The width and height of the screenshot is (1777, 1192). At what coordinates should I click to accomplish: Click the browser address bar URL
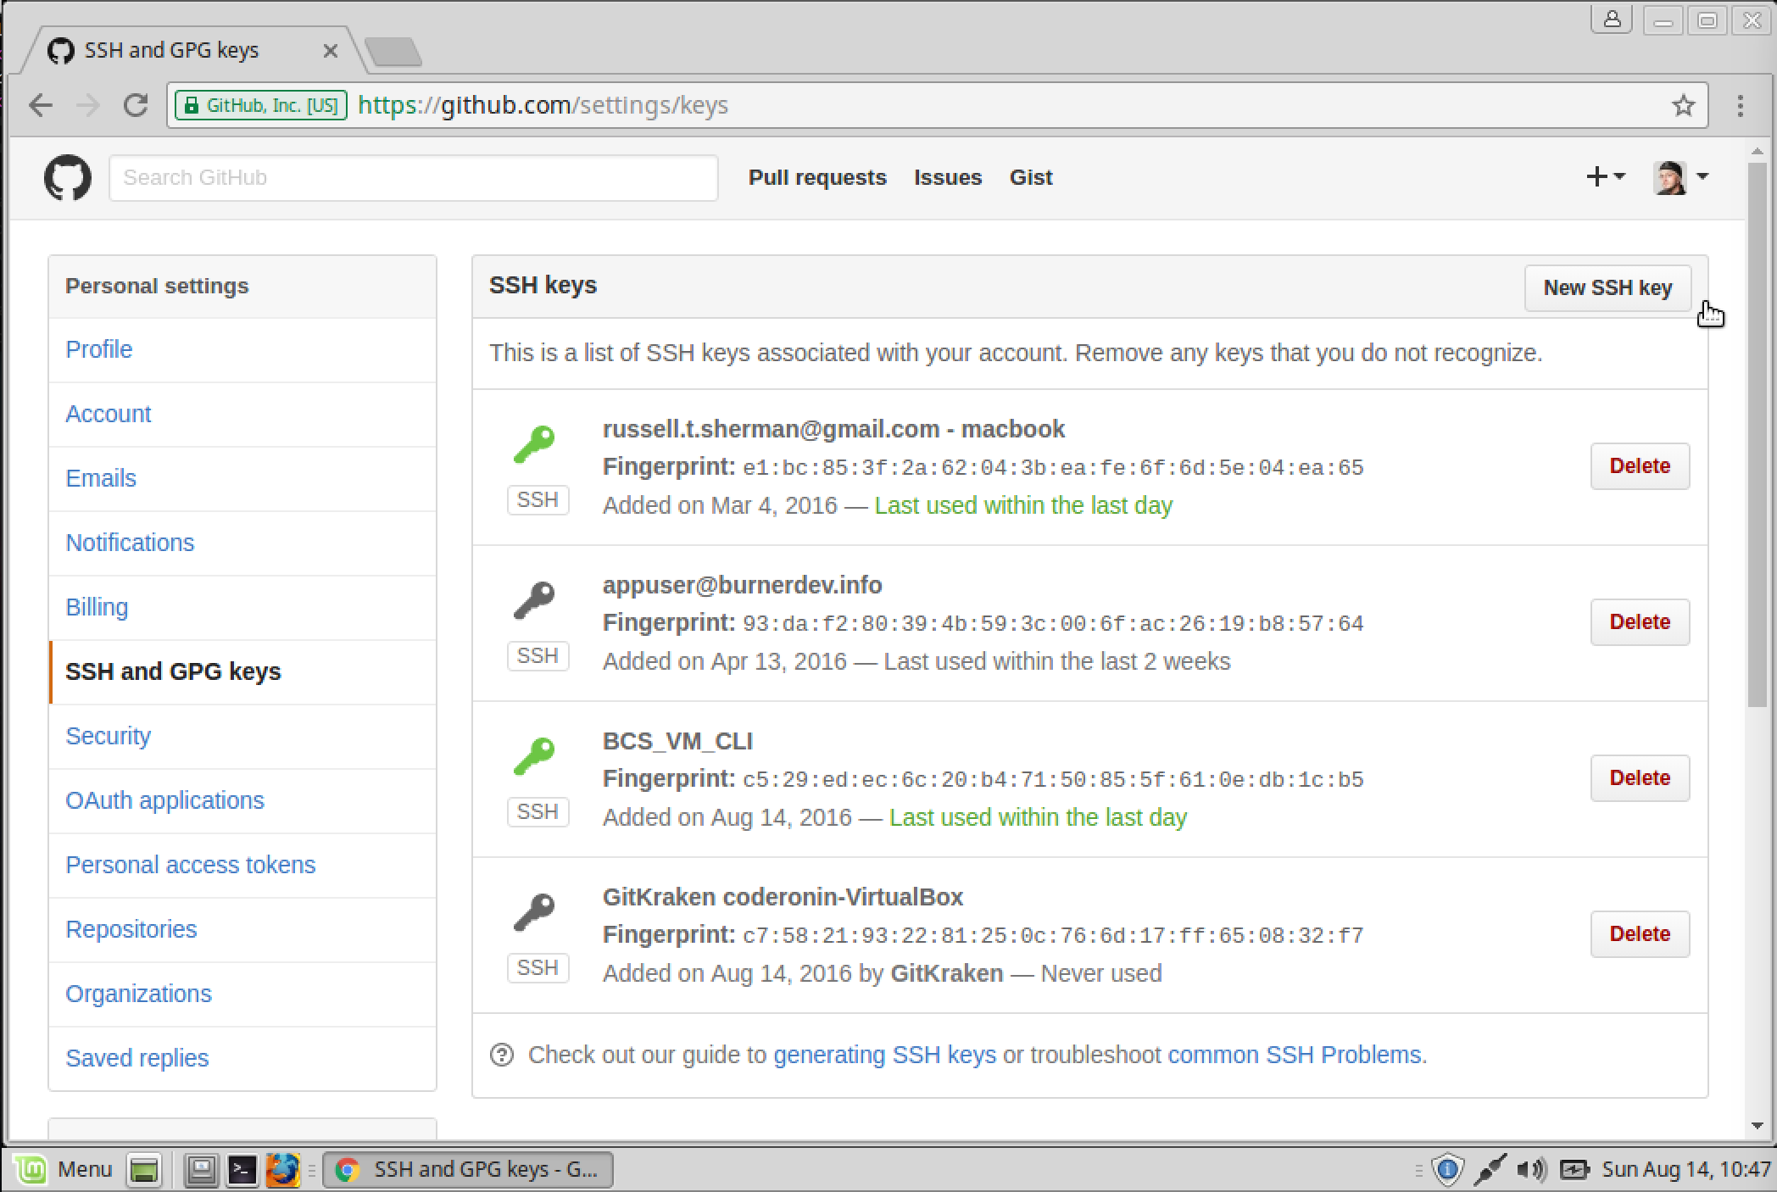pyautogui.click(x=543, y=105)
